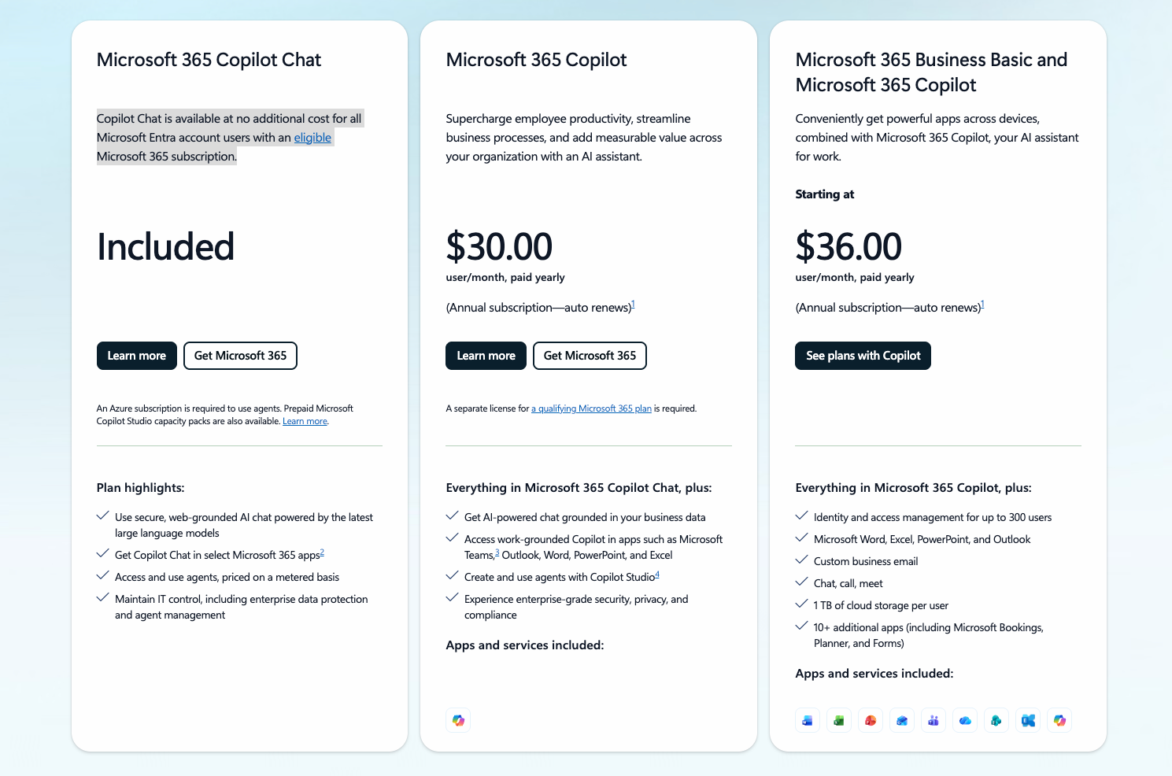
Task: Click footnote 4 after "Copilot Studio"
Action: pyautogui.click(x=657, y=575)
